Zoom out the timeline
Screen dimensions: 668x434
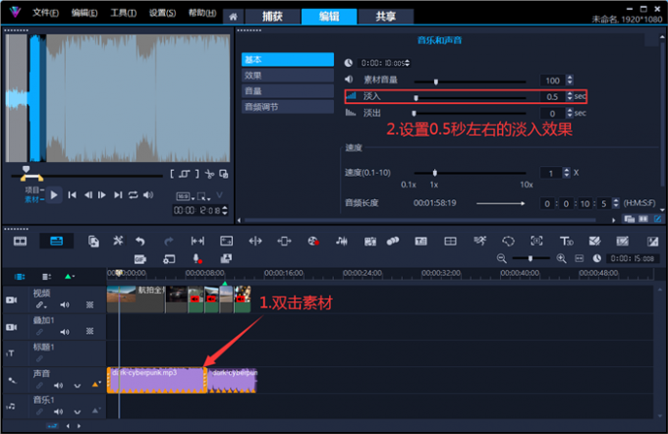(x=502, y=258)
